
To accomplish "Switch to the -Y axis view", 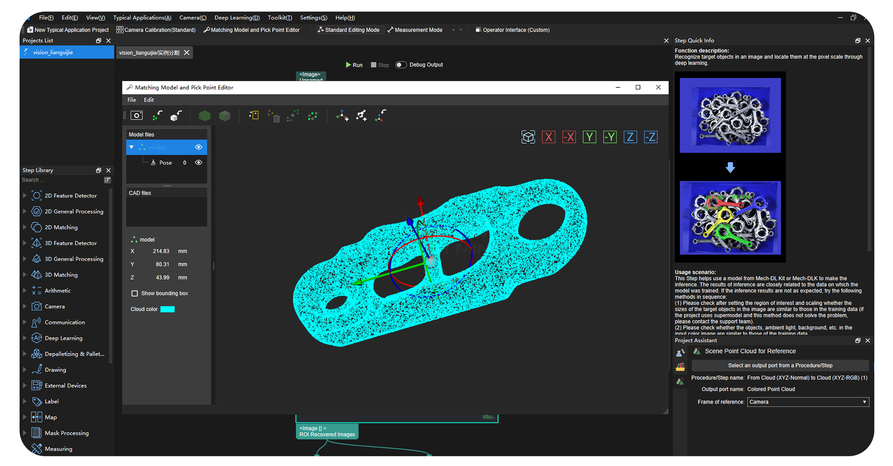I will [610, 137].
